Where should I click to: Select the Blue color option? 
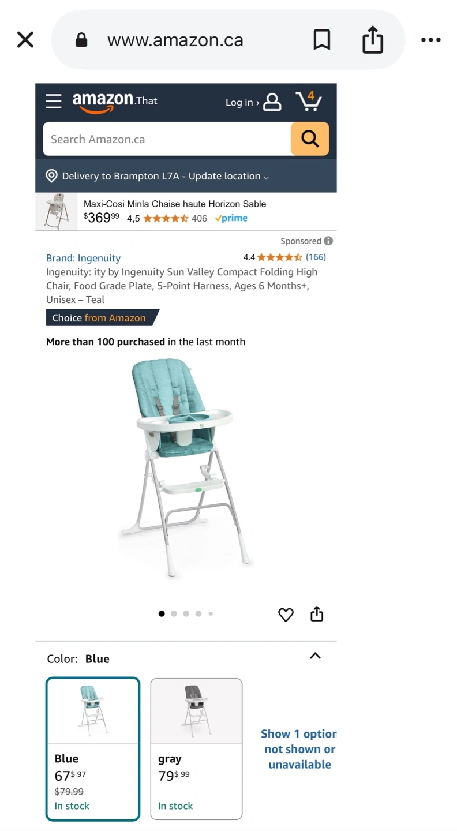coord(93,749)
